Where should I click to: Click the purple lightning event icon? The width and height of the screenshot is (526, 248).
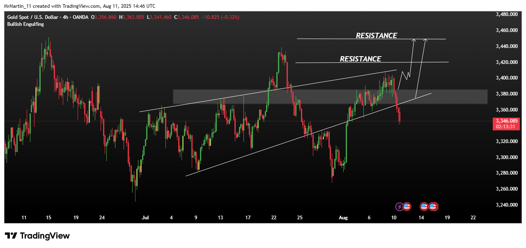[x=399, y=207]
